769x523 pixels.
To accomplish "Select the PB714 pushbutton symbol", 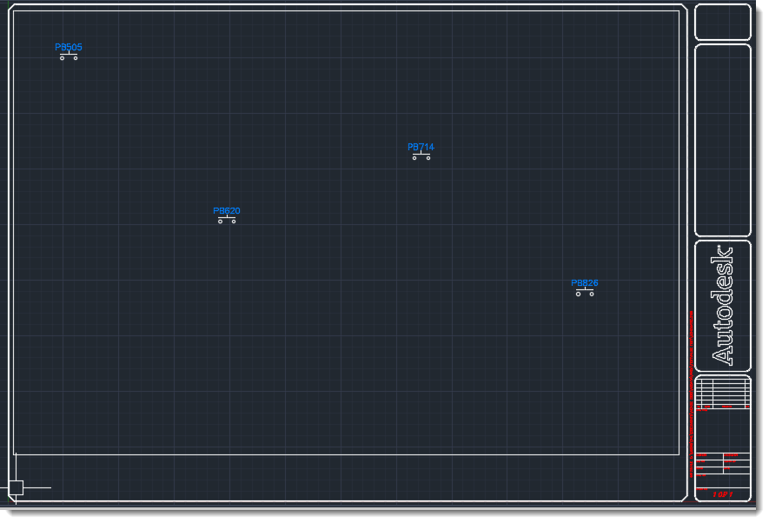I will pos(421,155).
